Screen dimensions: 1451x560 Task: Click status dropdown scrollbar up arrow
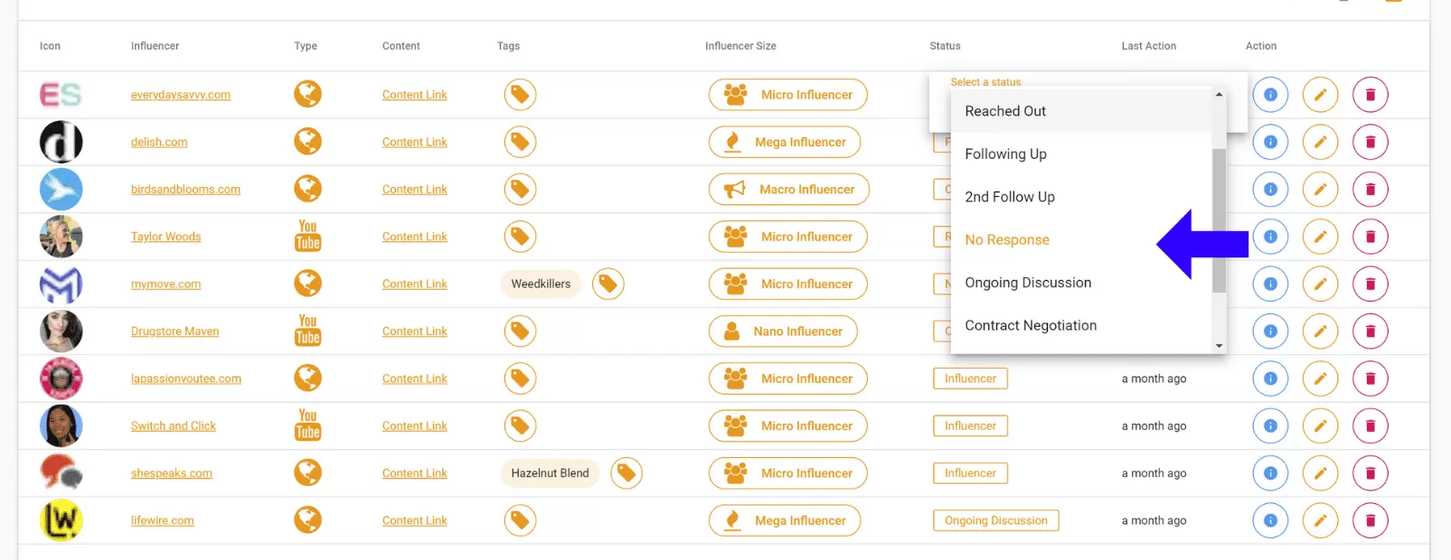coord(1219,94)
